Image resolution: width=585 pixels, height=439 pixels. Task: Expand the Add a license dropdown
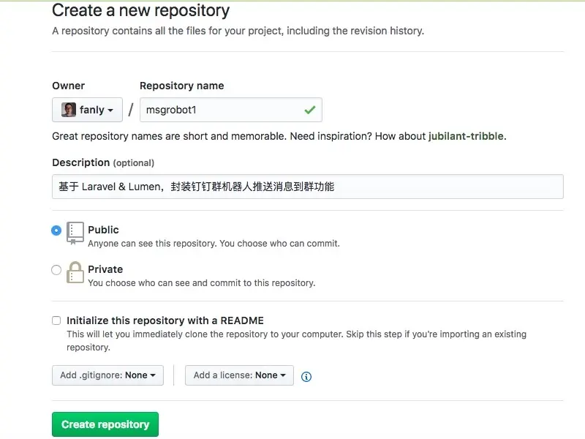click(x=239, y=375)
